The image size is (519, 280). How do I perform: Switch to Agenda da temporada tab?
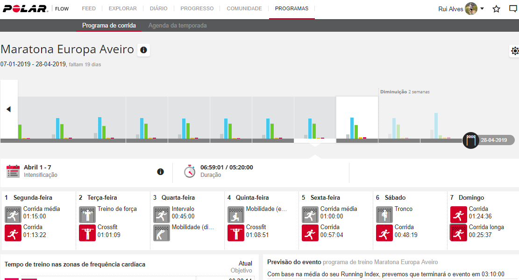(178, 26)
